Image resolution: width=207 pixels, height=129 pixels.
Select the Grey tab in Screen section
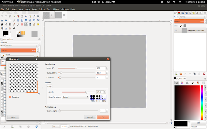[x=49, y=86]
